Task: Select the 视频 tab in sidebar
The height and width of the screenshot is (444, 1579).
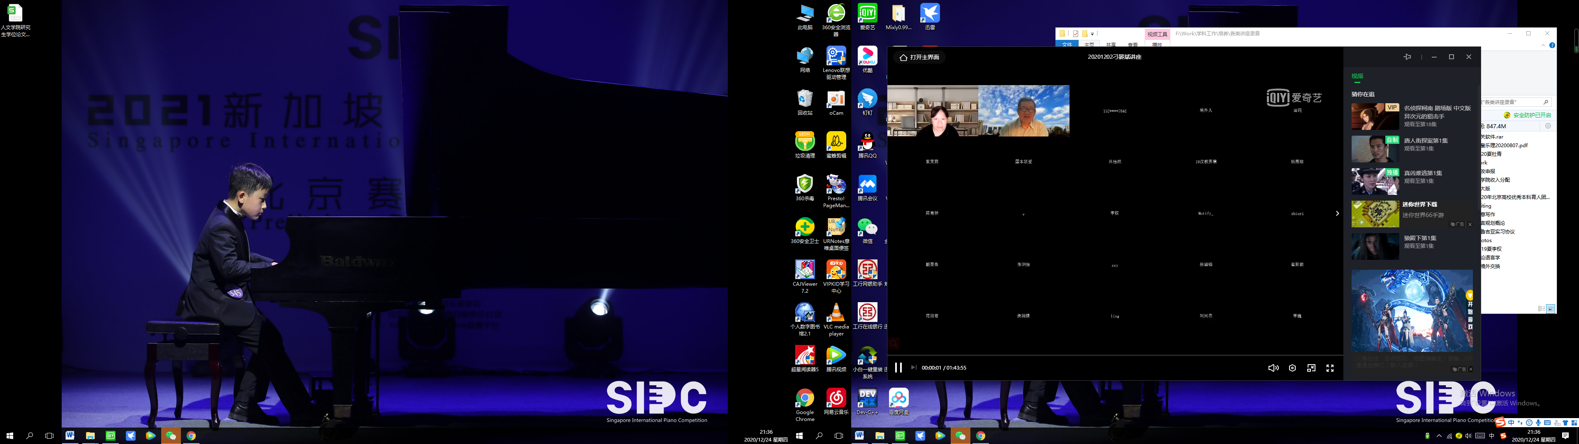Action: click(1357, 76)
